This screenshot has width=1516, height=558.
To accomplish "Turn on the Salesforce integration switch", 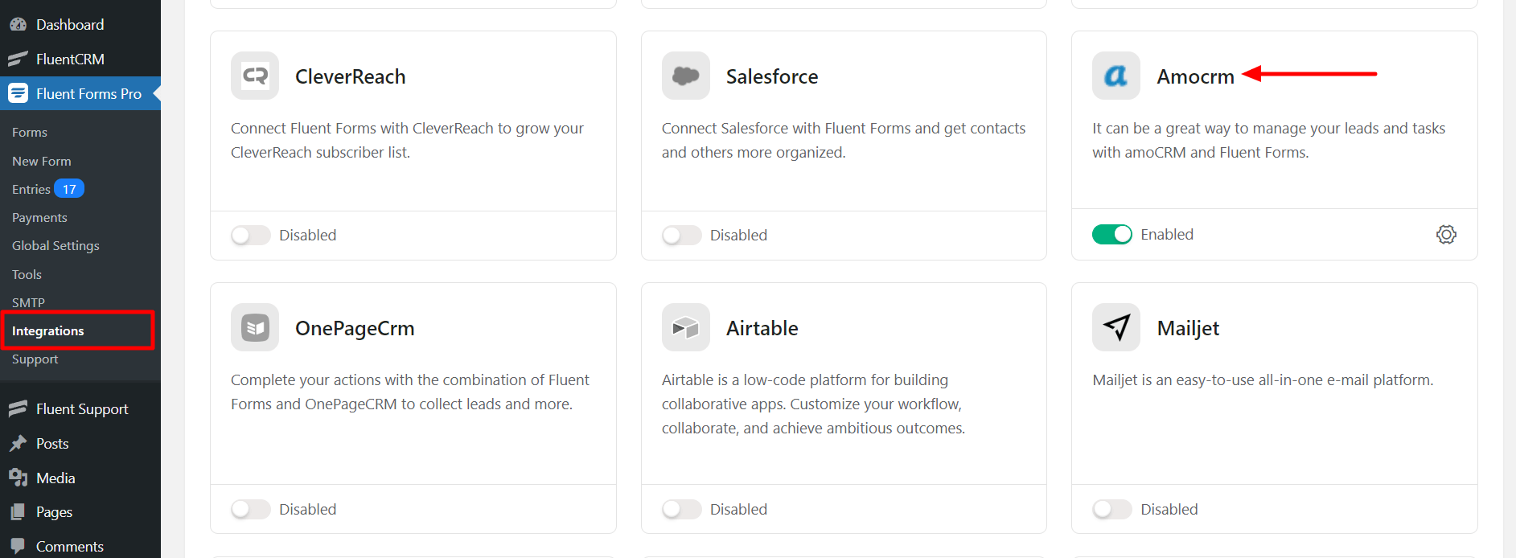I will tap(681, 235).
